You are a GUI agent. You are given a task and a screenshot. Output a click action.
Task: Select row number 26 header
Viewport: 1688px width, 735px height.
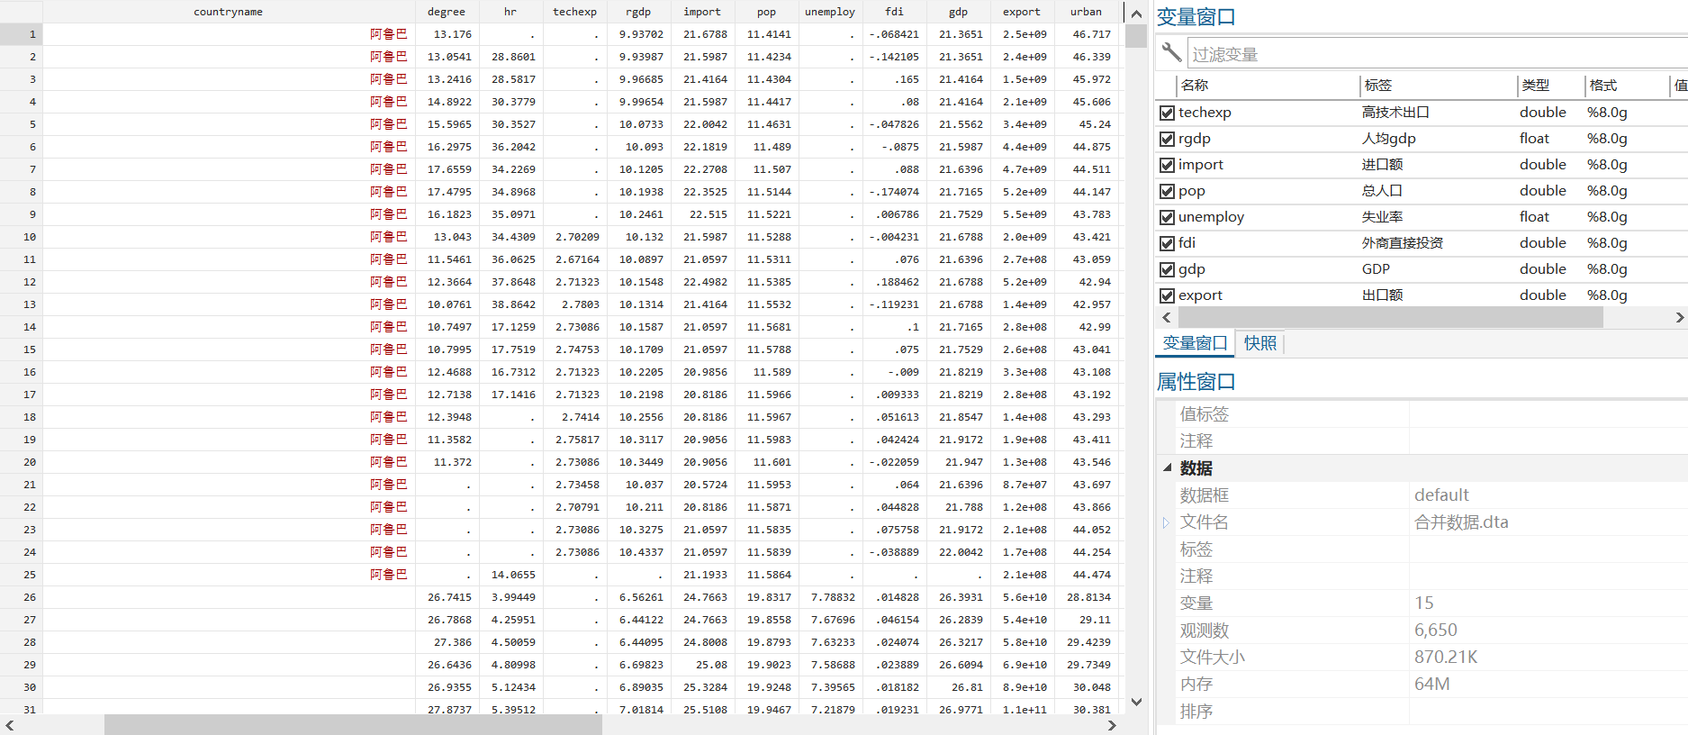[x=22, y=597]
